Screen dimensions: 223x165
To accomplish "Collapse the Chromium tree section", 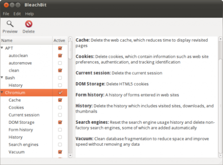I will (2, 92).
